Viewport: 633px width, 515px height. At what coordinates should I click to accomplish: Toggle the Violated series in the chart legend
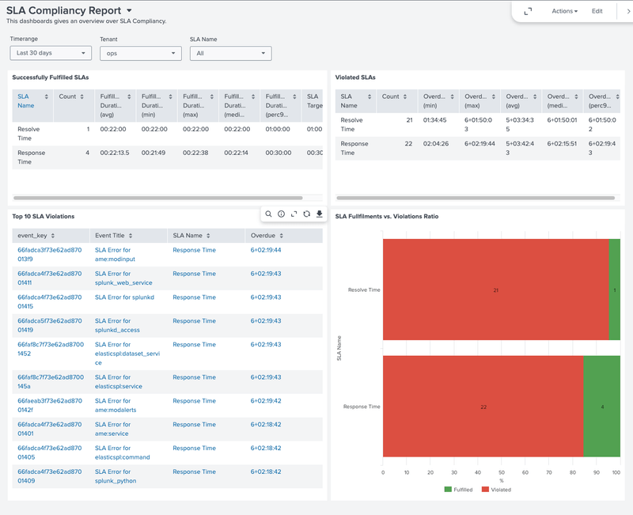[500, 489]
